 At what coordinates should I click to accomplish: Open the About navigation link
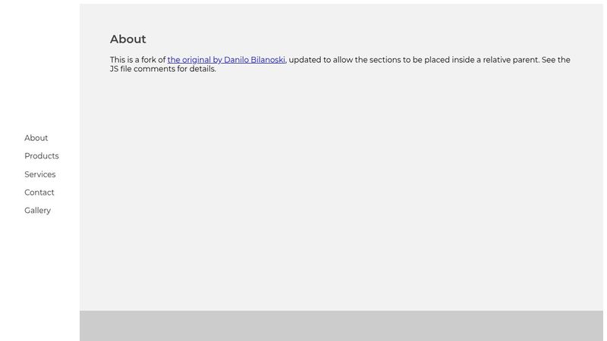click(x=36, y=138)
